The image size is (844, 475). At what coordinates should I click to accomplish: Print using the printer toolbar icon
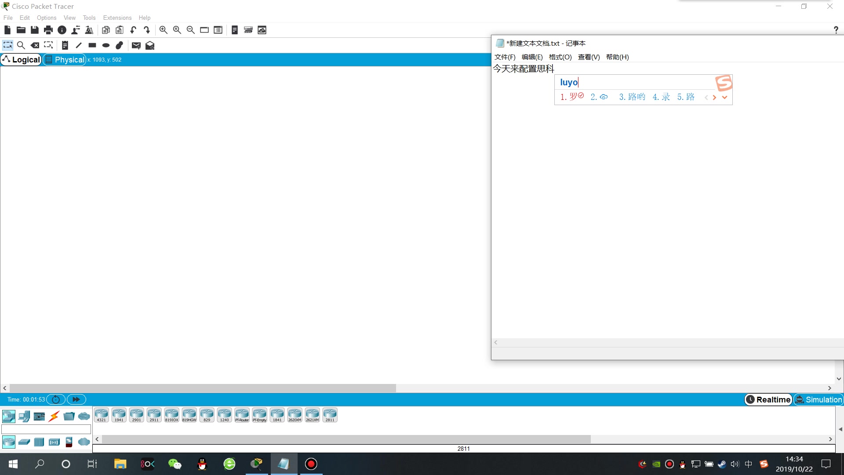[x=48, y=30]
